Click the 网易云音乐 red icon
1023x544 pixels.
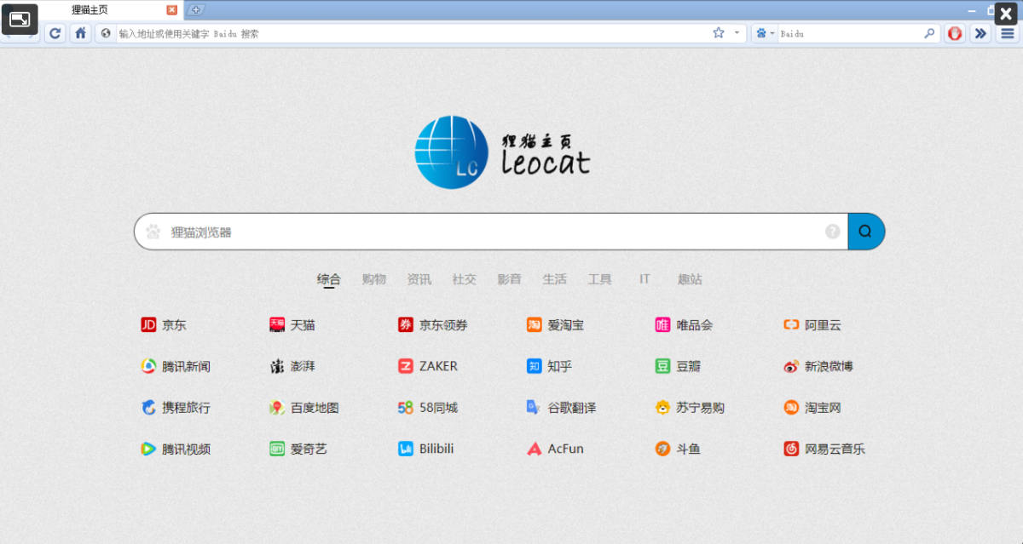click(791, 449)
